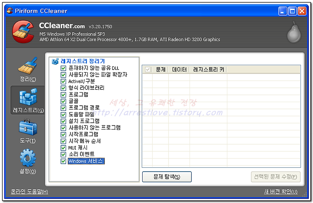This screenshot has height=203, width=313.
Task: Toggle the Windows 서비스 checkbox
Action: (x=63, y=161)
